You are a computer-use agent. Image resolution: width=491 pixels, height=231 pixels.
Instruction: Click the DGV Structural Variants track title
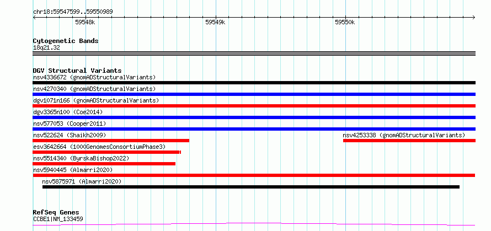pos(77,71)
